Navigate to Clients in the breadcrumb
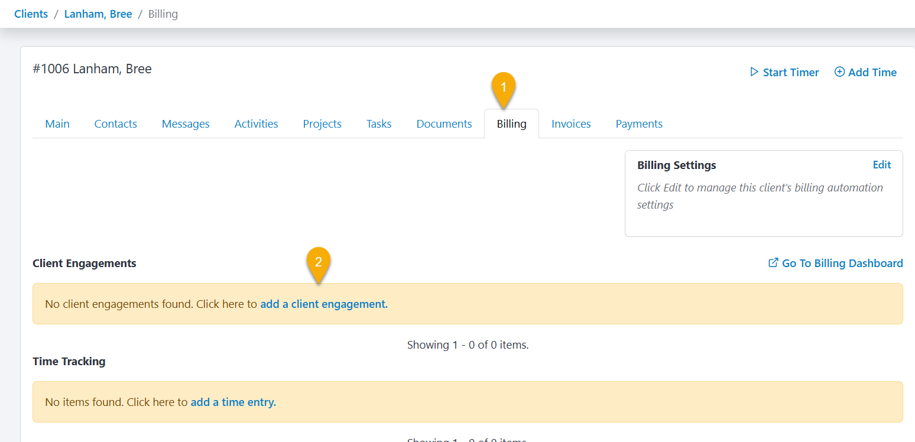 coord(31,14)
